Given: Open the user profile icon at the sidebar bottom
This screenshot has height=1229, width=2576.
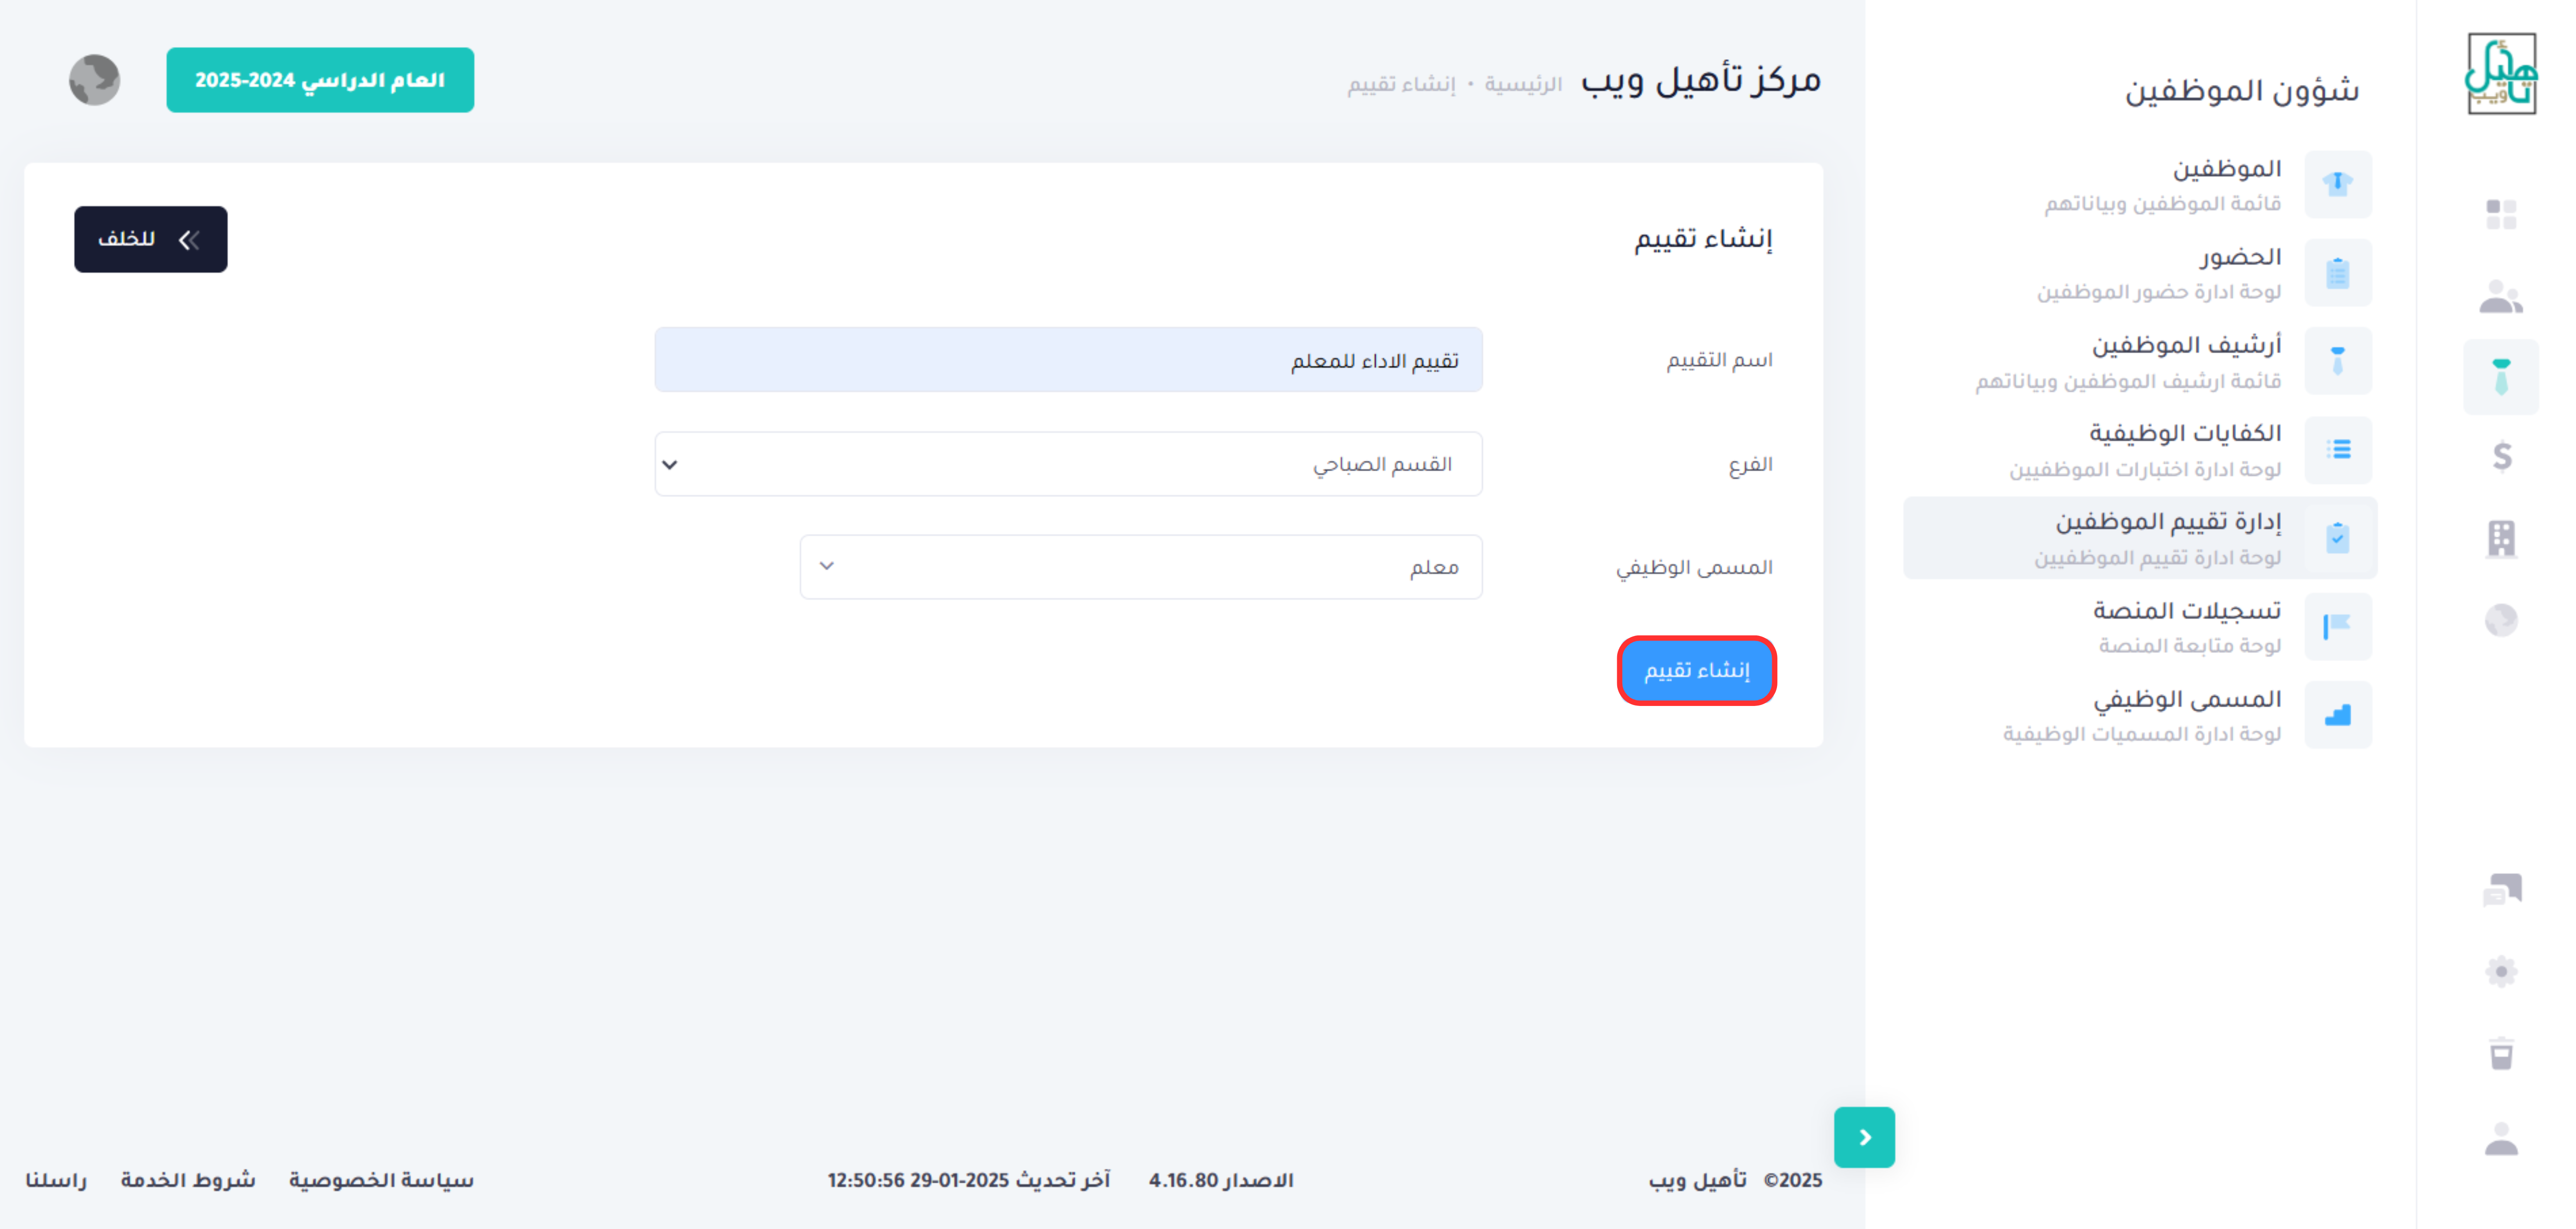Looking at the screenshot, I should 2501,1138.
